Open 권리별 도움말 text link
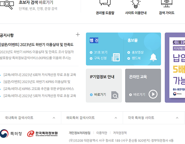 (x=105, y=13)
